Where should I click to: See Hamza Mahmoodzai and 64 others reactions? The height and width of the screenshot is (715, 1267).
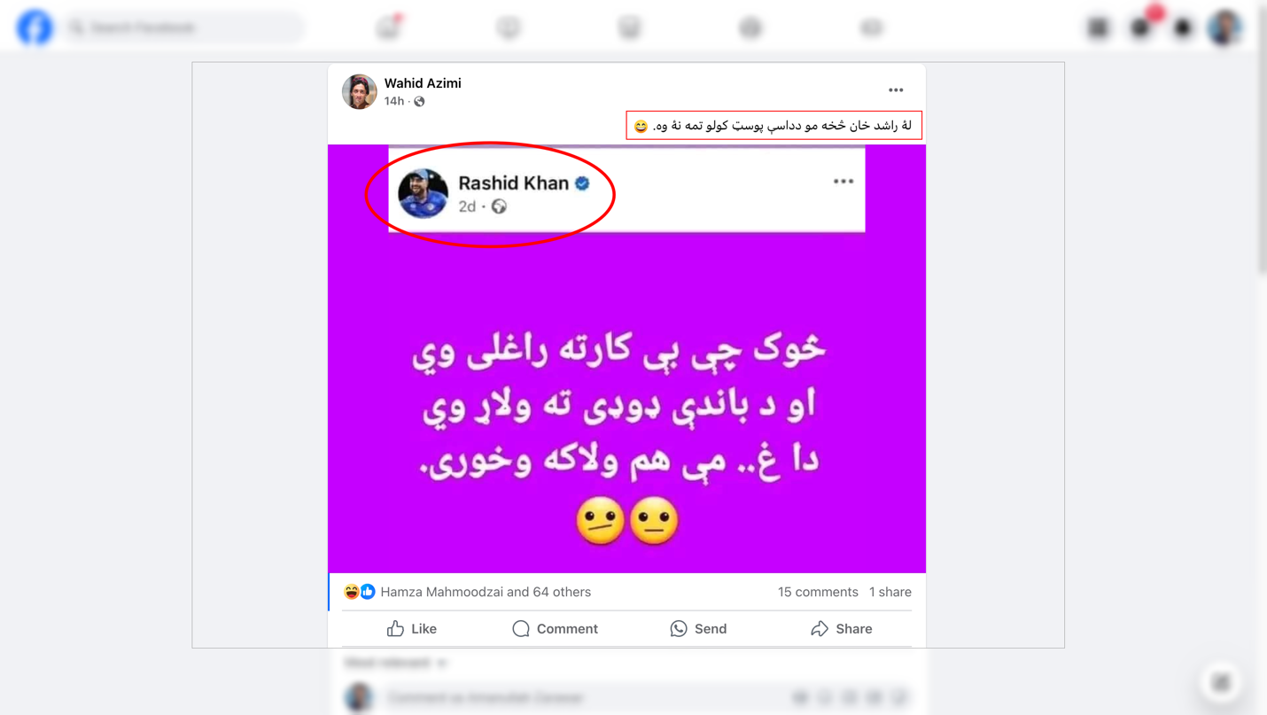[486, 592]
